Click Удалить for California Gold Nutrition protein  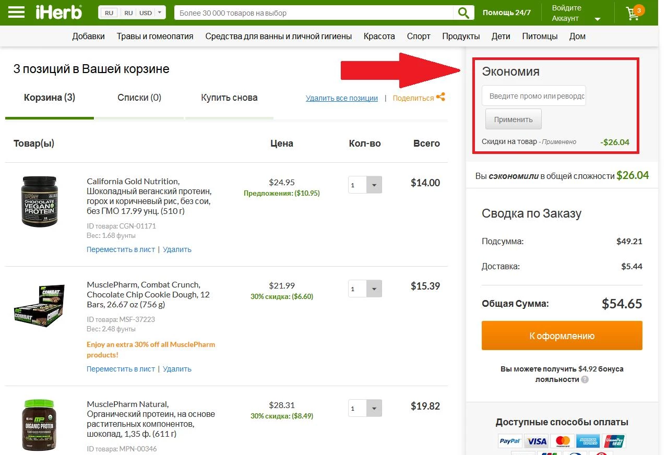pyautogui.click(x=177, y=249)
